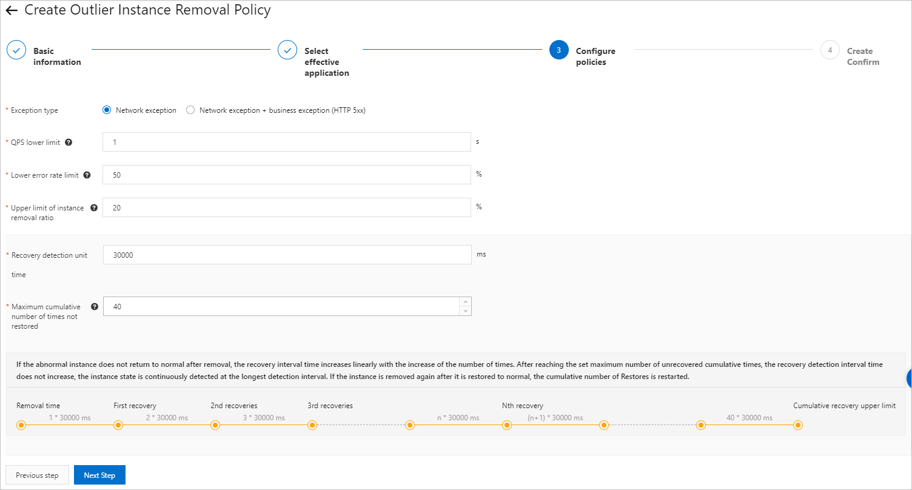
Task: Click the Maximum cumulative number input field
Action: (x=287, y=306)
